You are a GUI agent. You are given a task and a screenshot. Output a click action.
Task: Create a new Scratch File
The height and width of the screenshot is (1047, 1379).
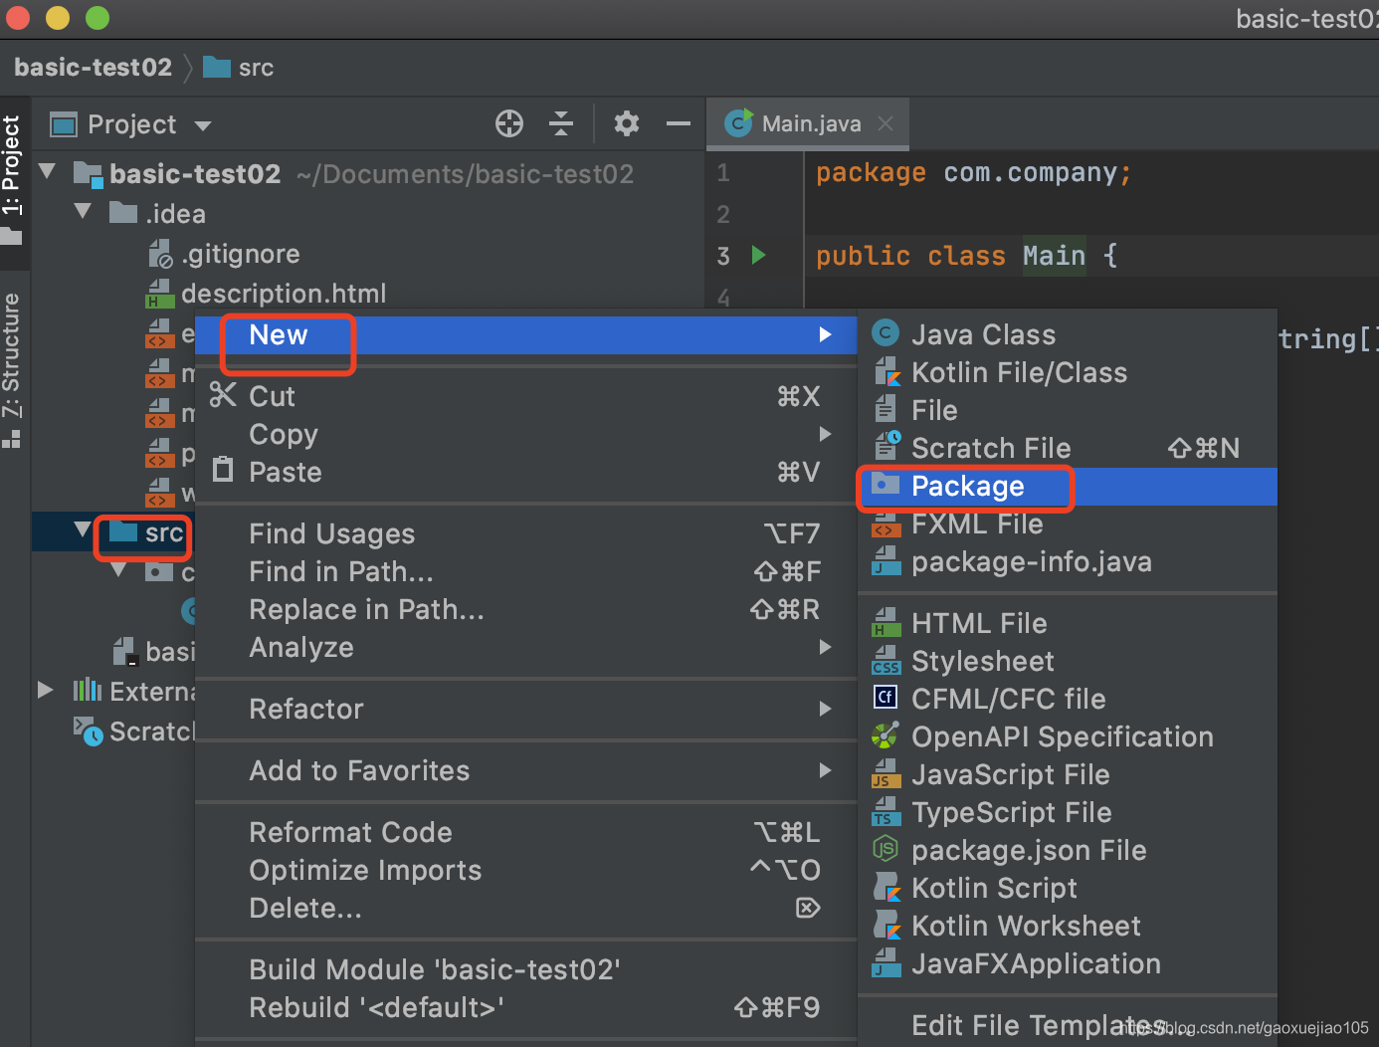1068,448
